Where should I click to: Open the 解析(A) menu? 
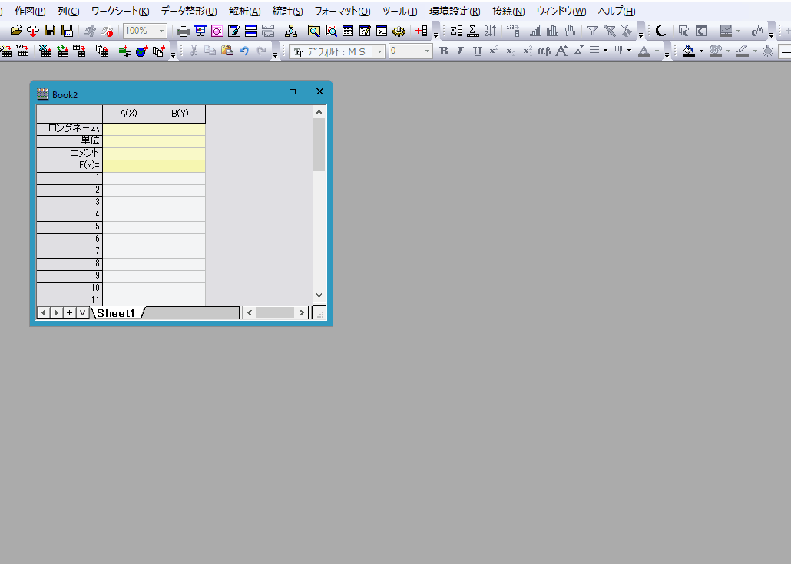coord(244,12)
